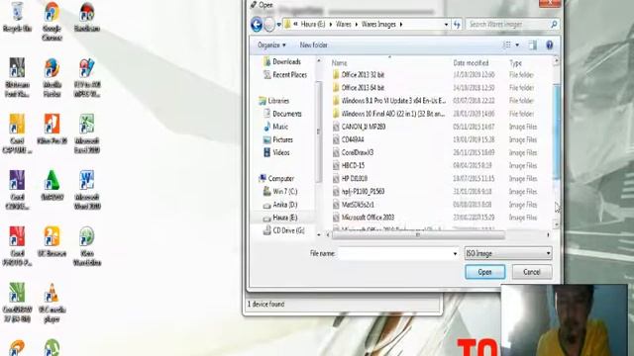Select the Office 2013 64 bit folder

(359, 88)
